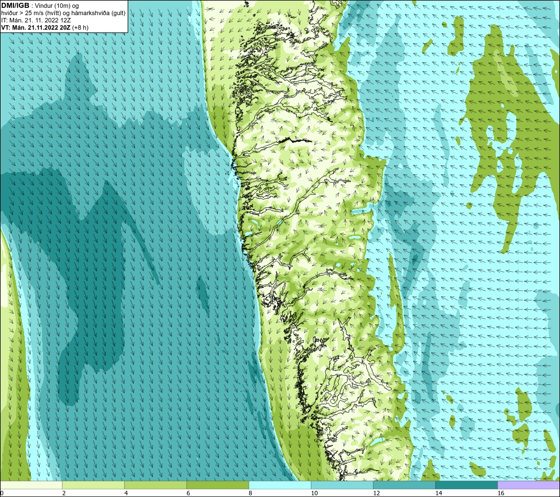This screenshot has width=560, height=497.
Task: Click the title line 'DMI/IGB : Vindur (10m) og'
Action: (x=40, y=6)
